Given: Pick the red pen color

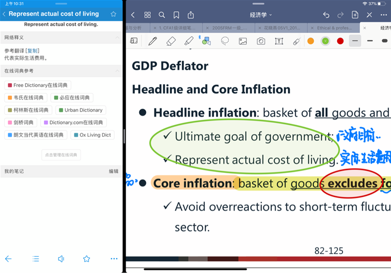Looking at the screenshot, I should 340,41.
